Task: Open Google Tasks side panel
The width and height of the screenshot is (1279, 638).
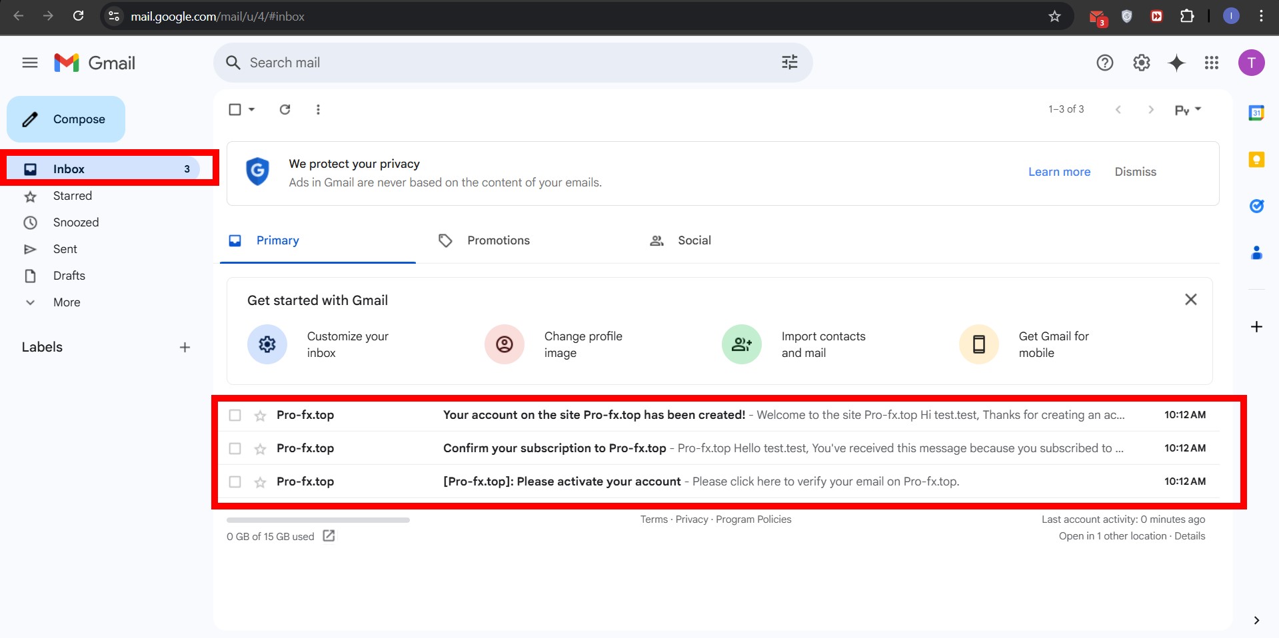Action: 1256,206
